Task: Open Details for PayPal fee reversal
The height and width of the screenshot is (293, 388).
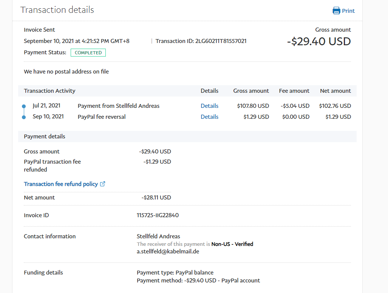Action: click(x=209, y=117)
